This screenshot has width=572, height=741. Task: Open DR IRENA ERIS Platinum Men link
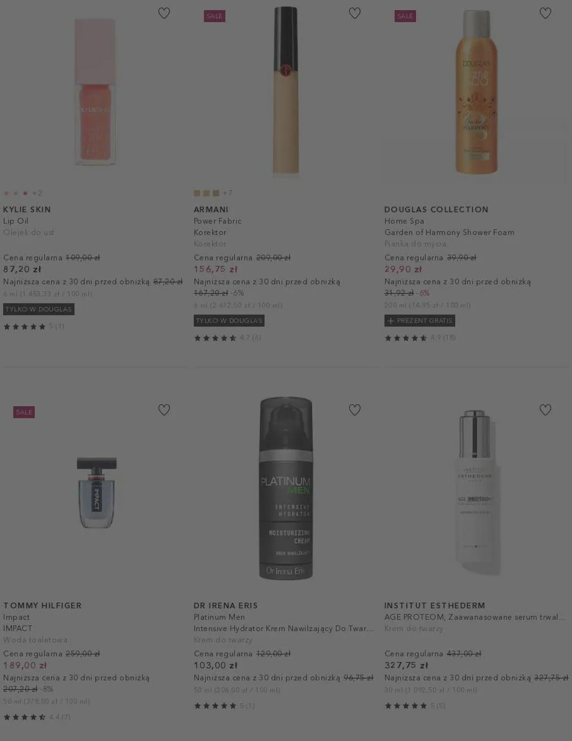tap(226, 605)
